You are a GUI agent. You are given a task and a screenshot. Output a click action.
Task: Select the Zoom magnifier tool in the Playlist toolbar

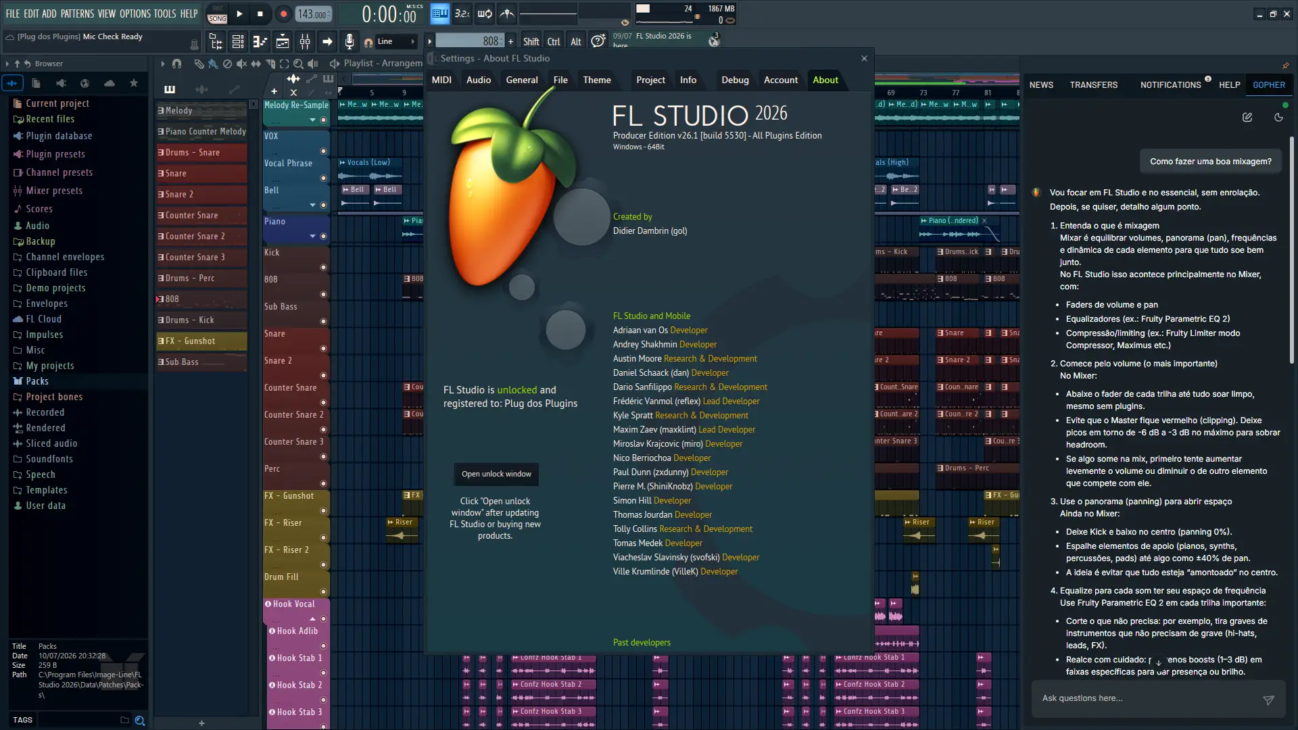point(298,64)
